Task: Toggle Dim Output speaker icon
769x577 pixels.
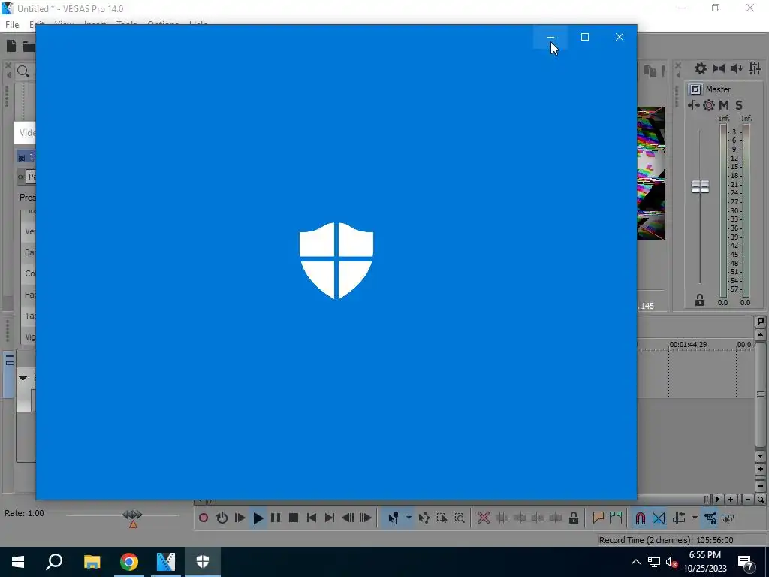Action: [736, 68]
